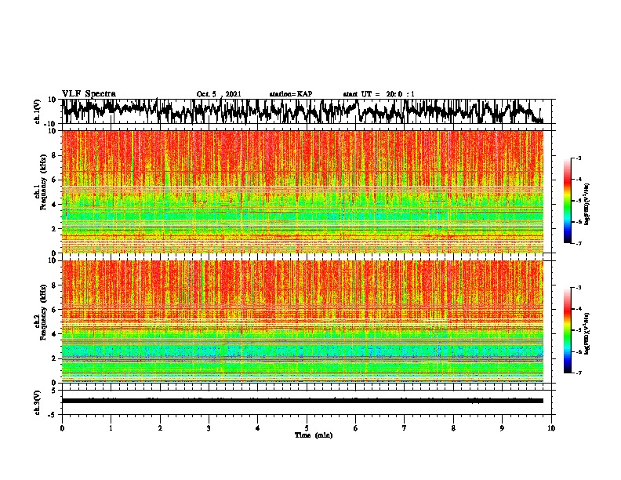Click inside the ch.1 spectrogram panel
Image resolution: width=621 pixels, height=480 pixels.
303,191
